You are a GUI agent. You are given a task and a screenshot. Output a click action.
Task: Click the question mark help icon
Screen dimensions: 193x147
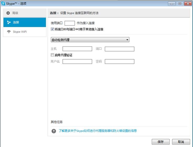click(54, 131)
